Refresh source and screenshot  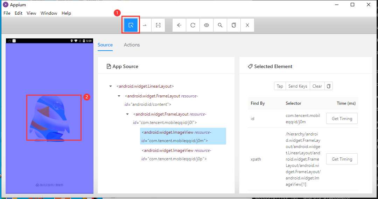coord(193,25)
